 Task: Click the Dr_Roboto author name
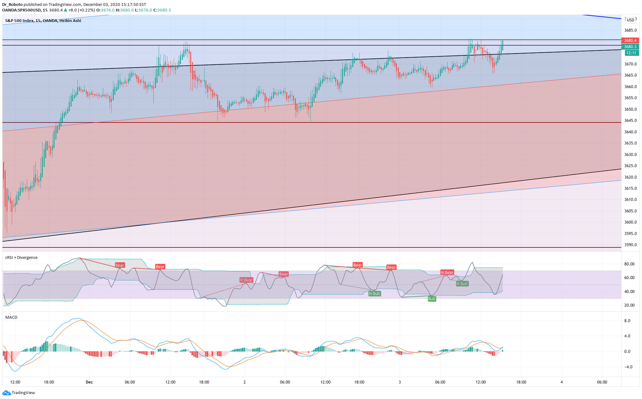click(x=12, y=5)
